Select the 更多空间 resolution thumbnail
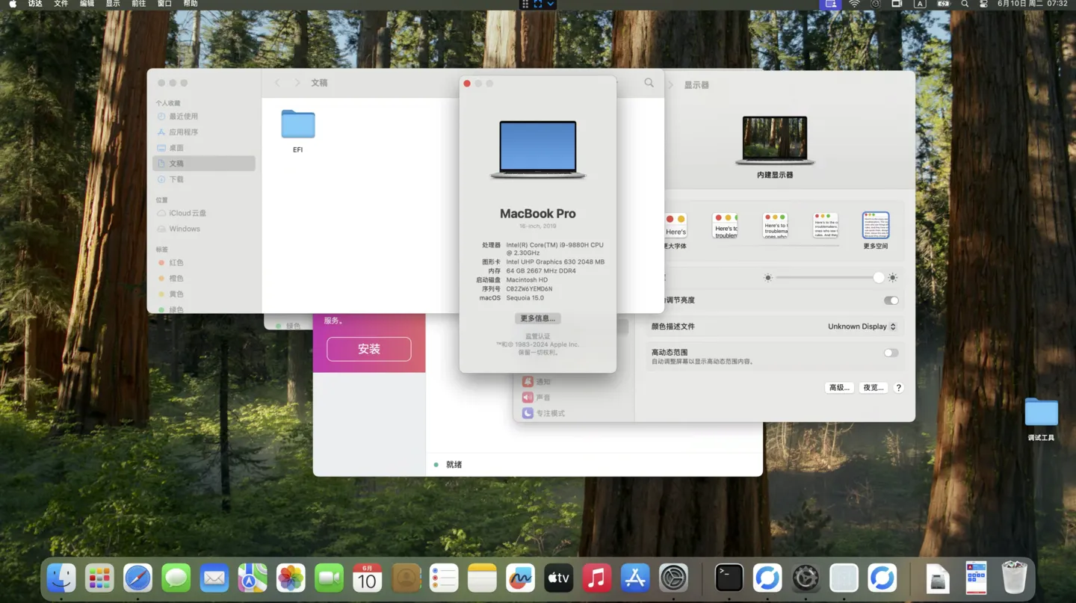1076x603 pixels. [875, 226]
